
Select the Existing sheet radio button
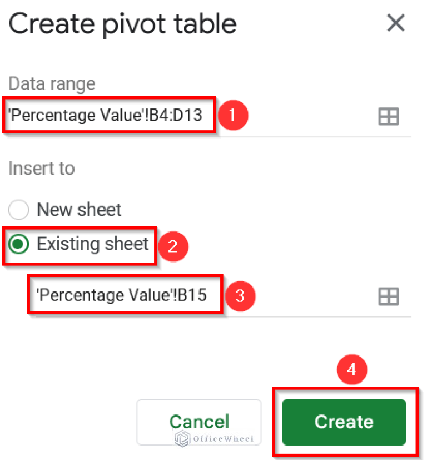coord(18,245)
